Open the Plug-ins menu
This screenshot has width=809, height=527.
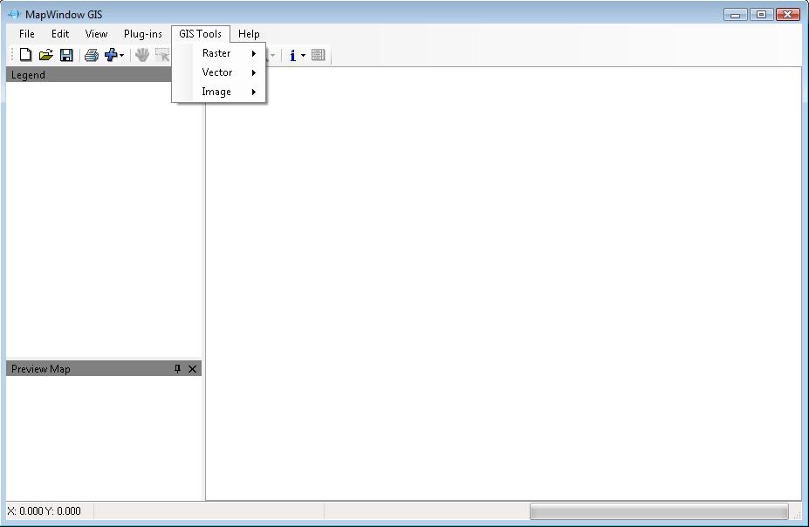142,34
